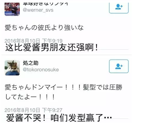This screenshot has height=125, width=166.
Task: Open the 処之助 display name
Action: point(30,63)
